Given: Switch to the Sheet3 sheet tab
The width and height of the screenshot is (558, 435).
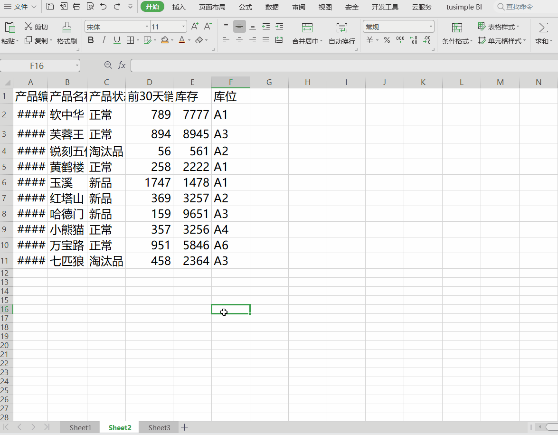Looking at the screenshot, I should (x=159, y=427).
